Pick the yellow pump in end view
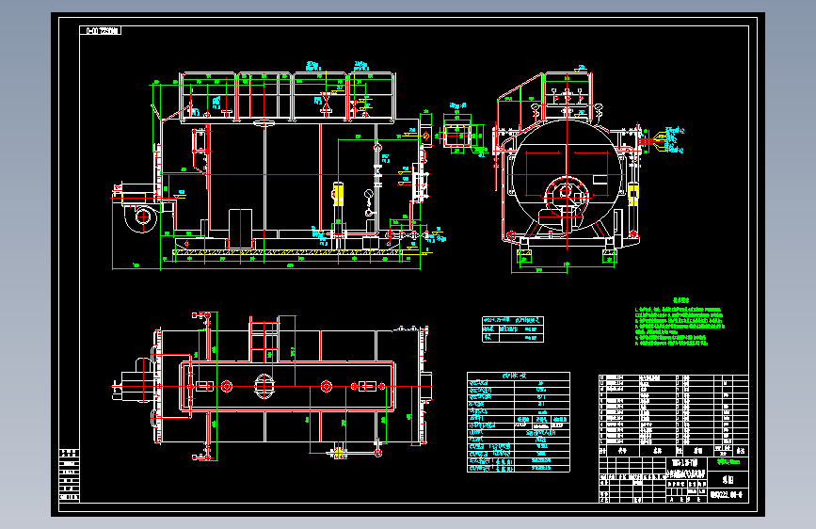Viewport: 816px width, 529px height. 633,194
